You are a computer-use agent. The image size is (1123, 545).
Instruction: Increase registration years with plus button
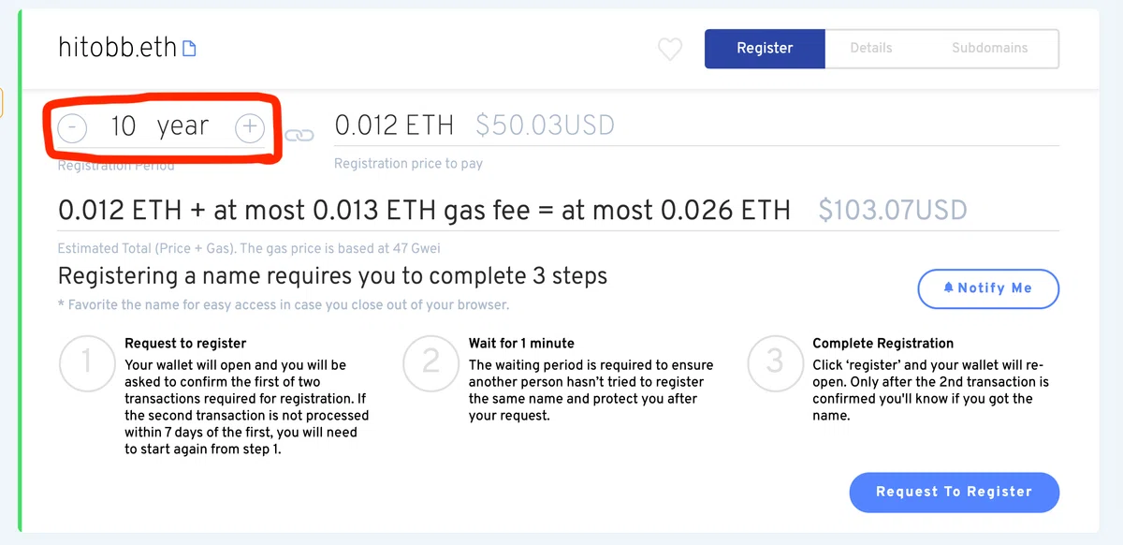(x=250, y=127)
